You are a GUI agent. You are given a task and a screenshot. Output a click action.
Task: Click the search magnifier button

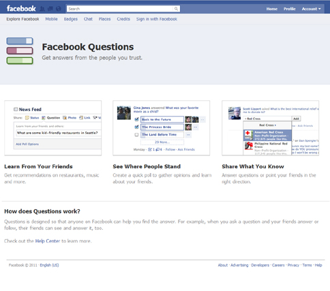click(176, 9)
